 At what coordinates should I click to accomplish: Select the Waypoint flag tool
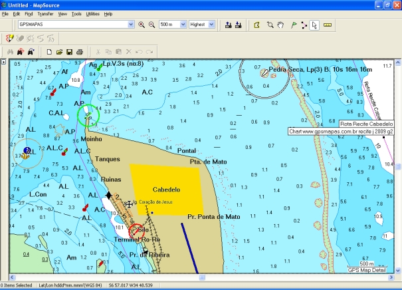click(x=293, y=25)
